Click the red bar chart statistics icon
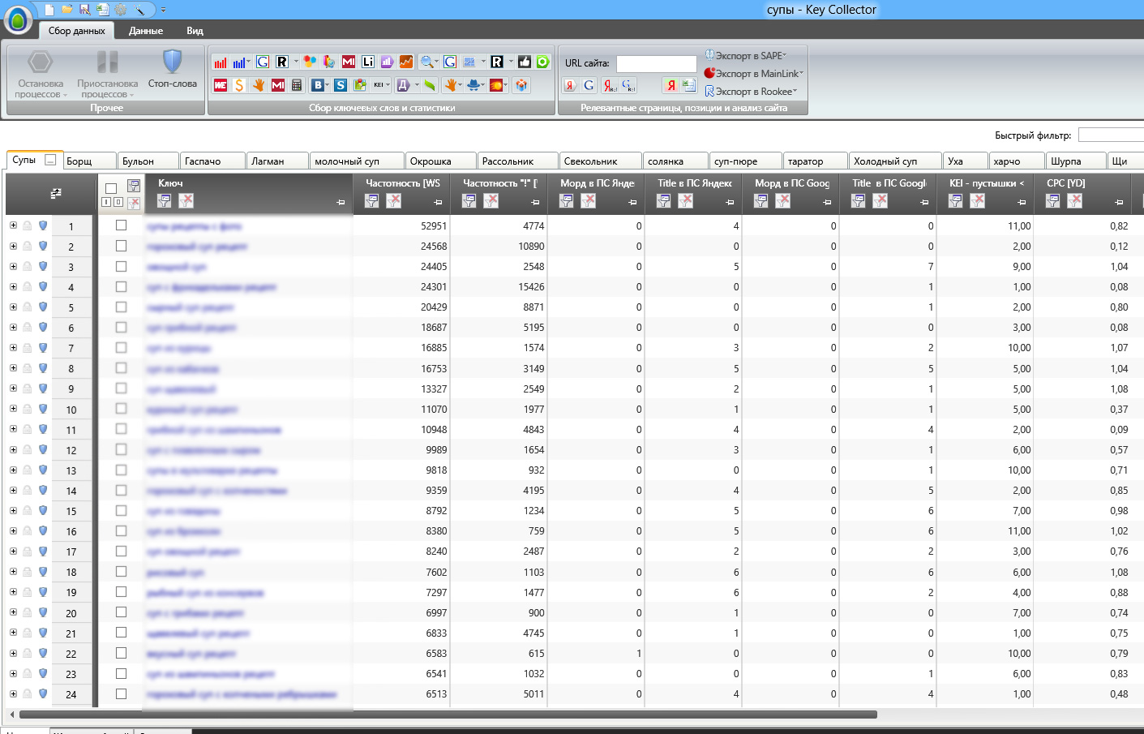The width and height of the screenshot is (1144, 734). click(x=220, y=62)
